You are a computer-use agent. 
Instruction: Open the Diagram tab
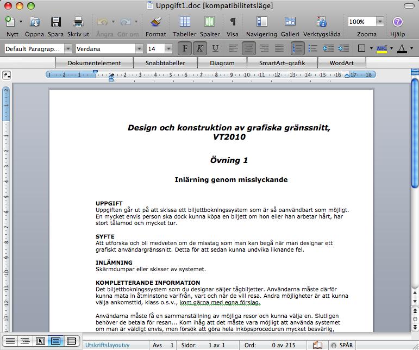[222, 63]
